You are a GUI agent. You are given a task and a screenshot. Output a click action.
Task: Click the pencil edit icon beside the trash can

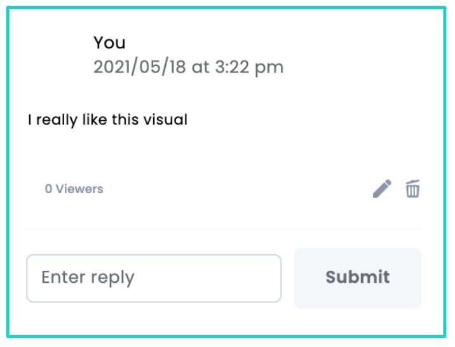click(x=382, y=189)
